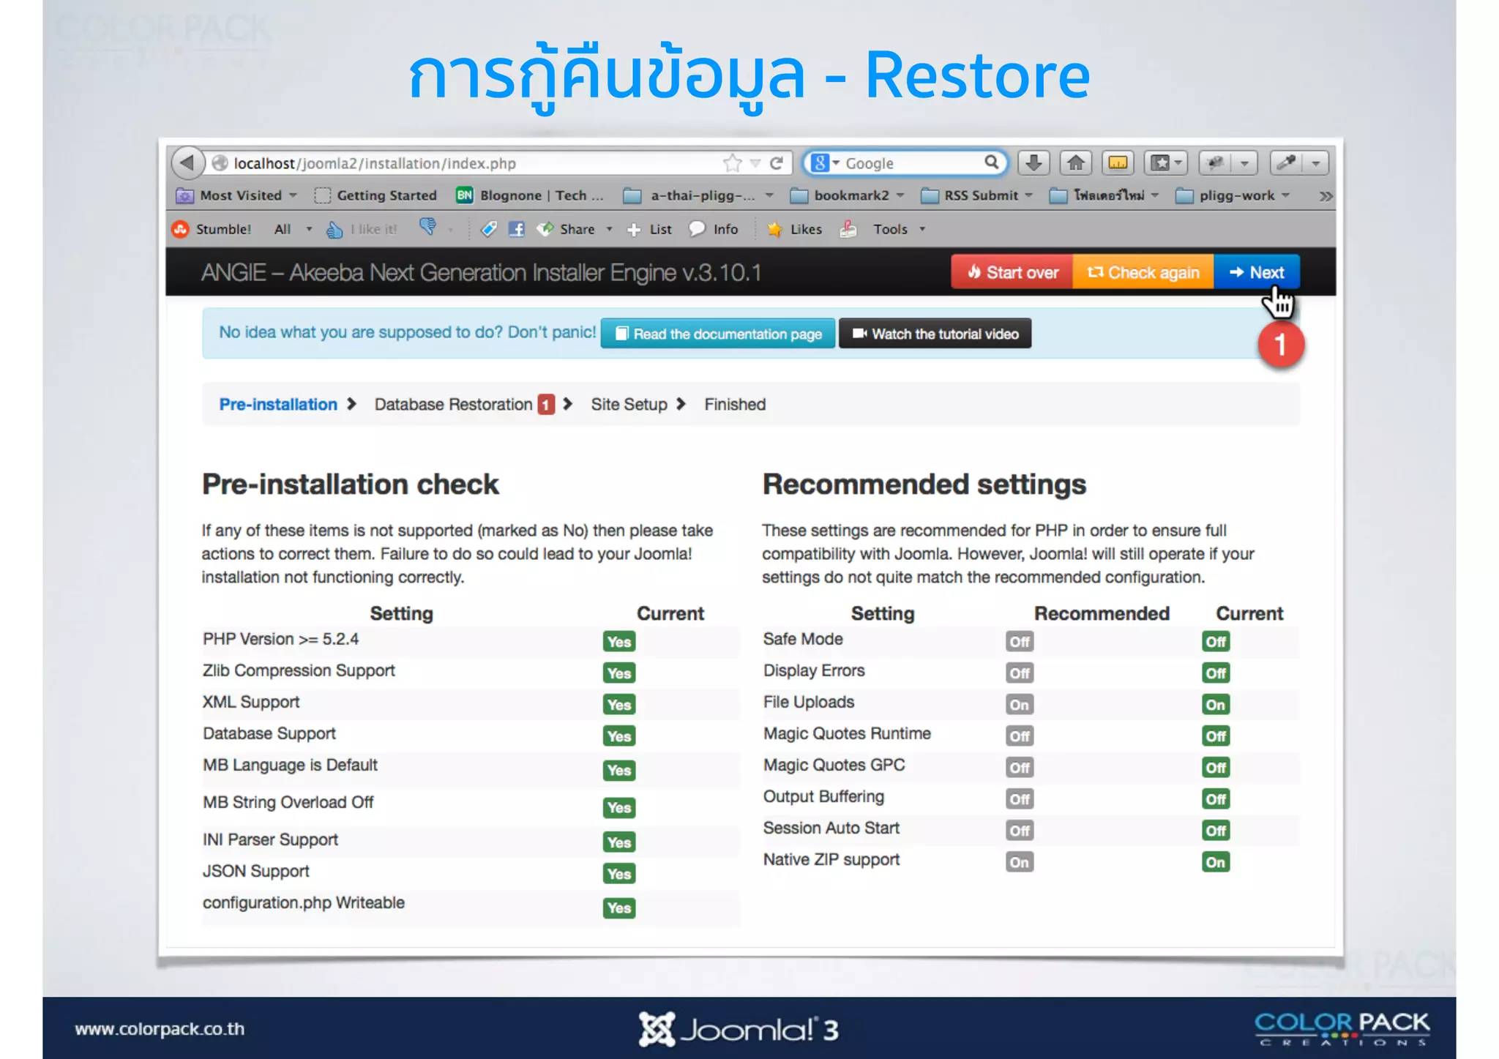This screenshot has width=1499, height=1059.
Task: Click the site identity globe icon
Action: point(220,162)
